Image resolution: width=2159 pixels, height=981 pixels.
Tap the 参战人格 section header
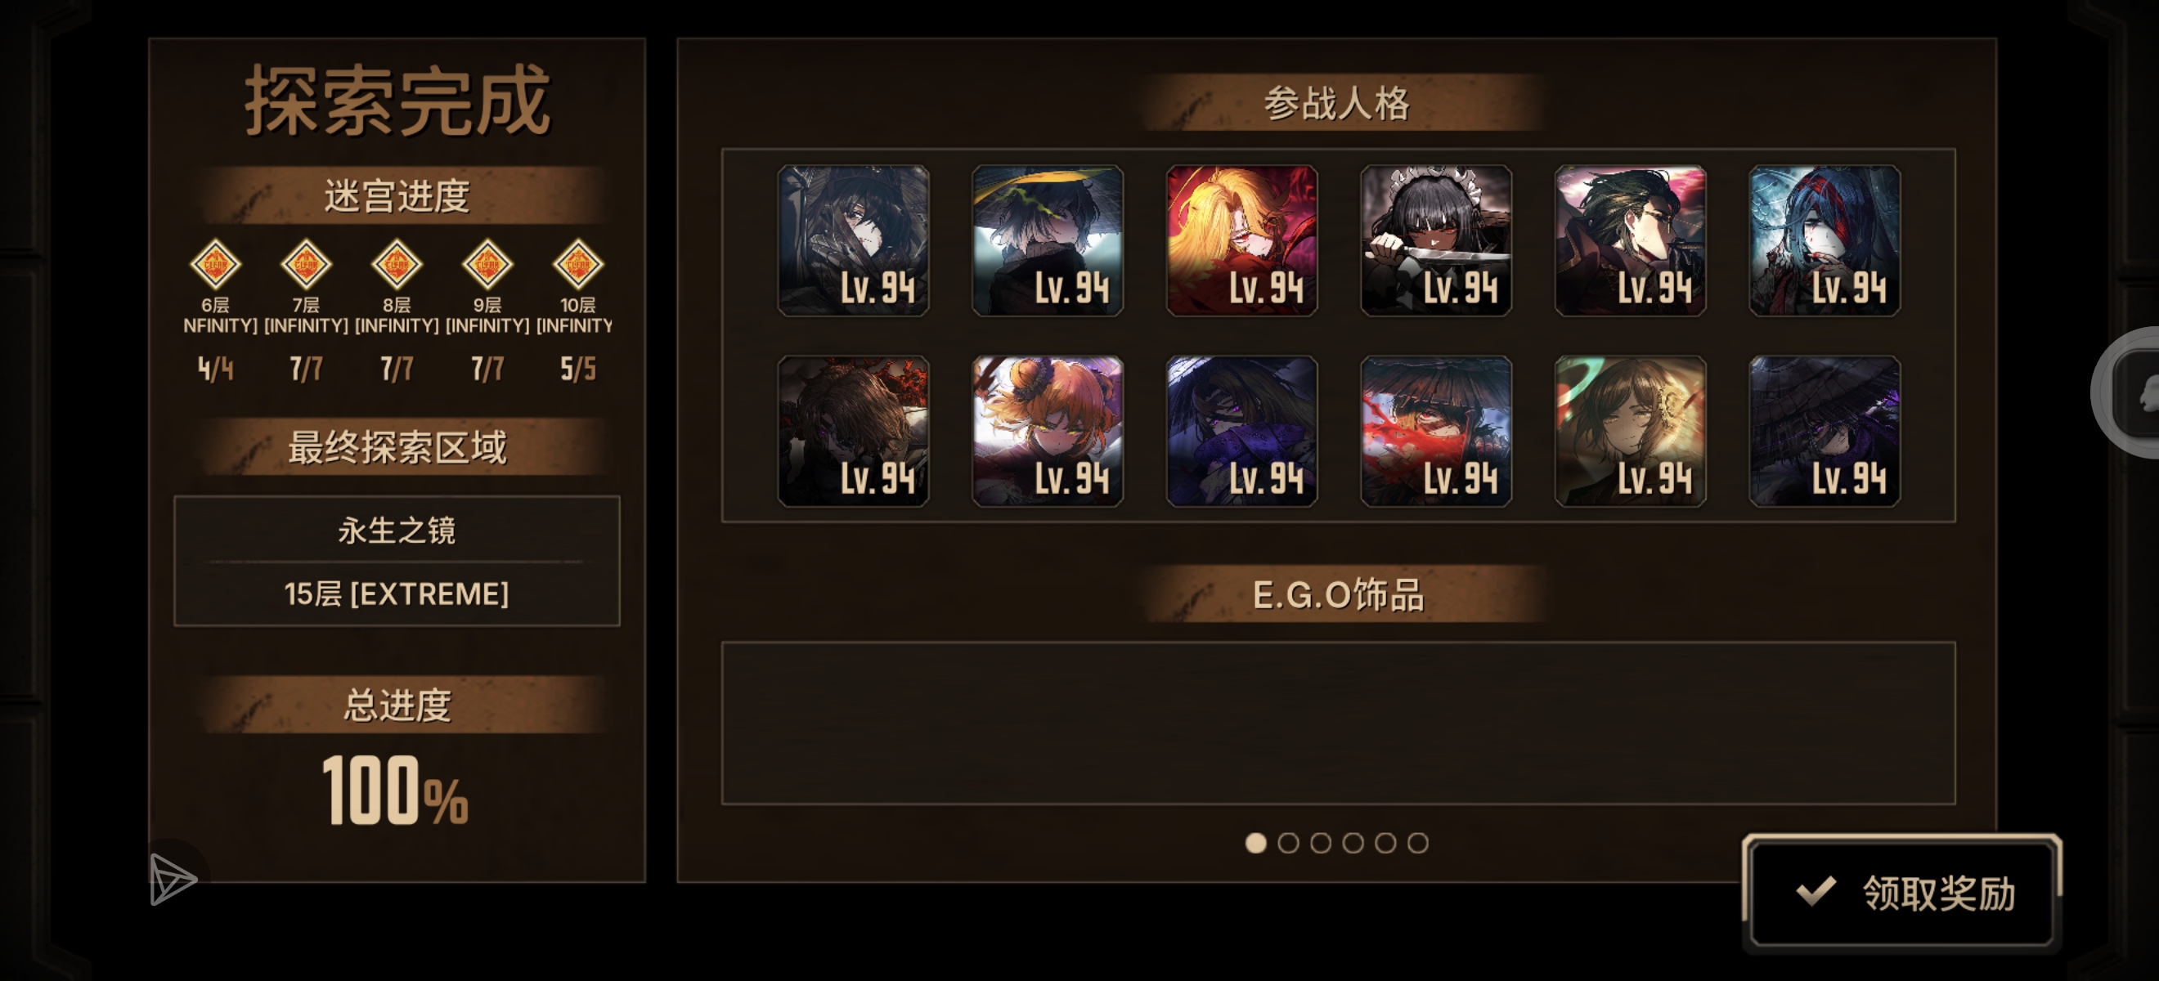tap(1338, 103)
